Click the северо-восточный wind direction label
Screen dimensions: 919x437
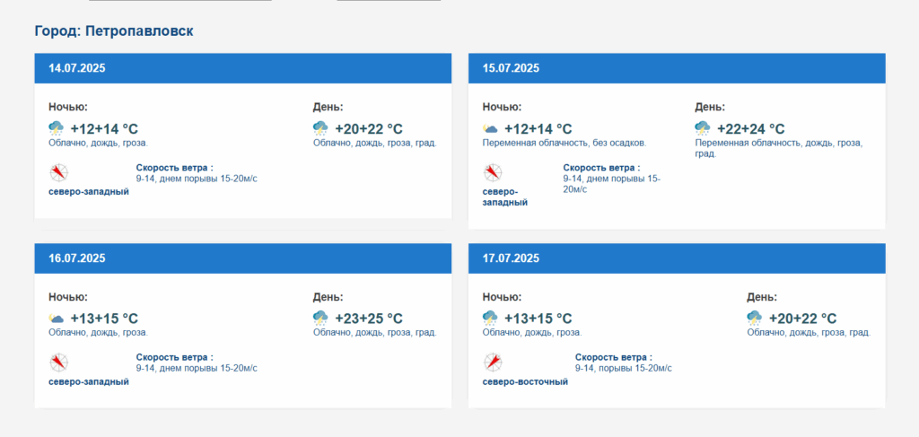(525, 382)
